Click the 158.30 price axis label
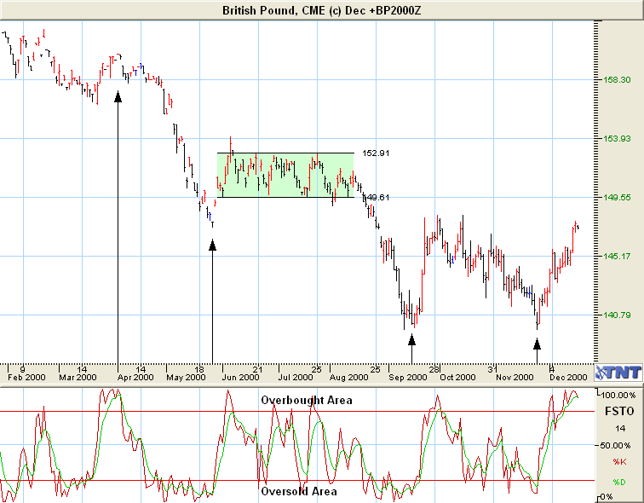The width and height of the screenshot is (644, 503). click(617, 79)
